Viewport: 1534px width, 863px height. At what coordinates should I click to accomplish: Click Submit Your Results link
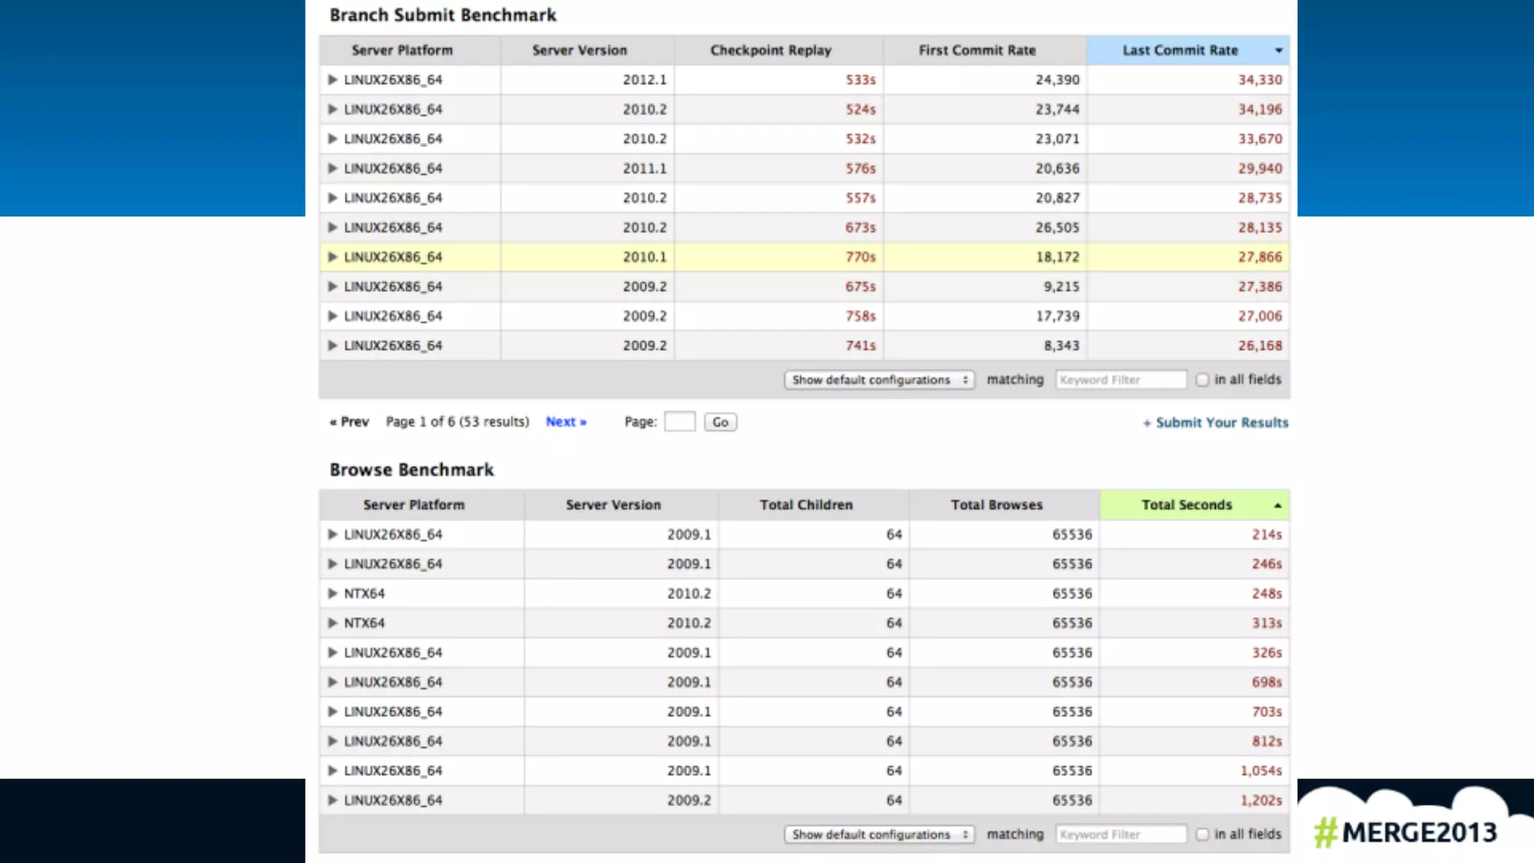pos(1221,423)
